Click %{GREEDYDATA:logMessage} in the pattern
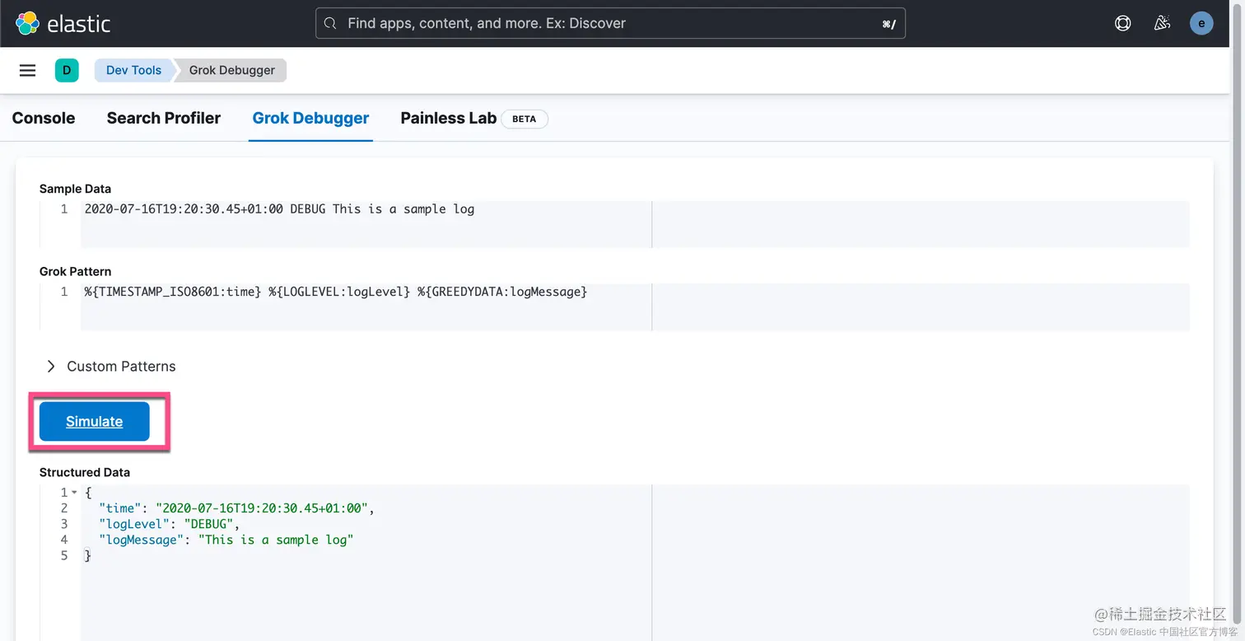The image size is (1245, 641). (502, 292)
